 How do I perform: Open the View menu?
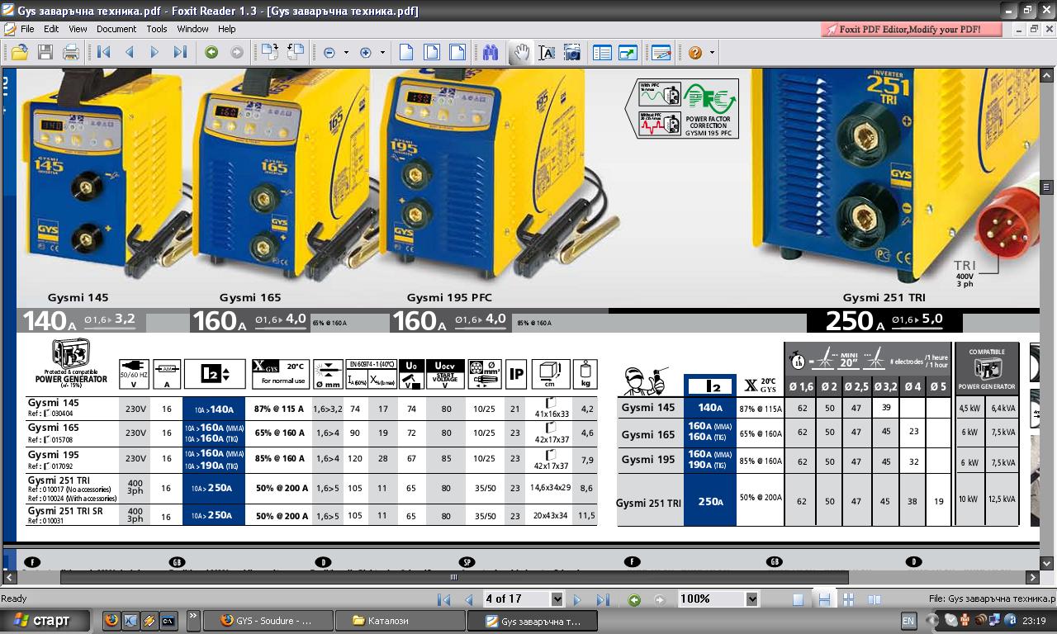point(78,29)
